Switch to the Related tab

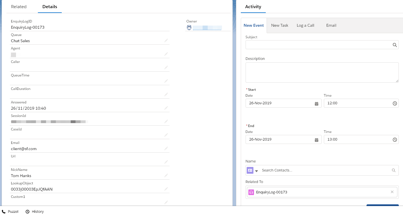(19, 7)
